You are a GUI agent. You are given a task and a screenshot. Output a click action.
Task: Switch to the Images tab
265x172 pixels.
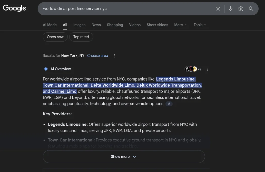click(x=79, y=25)
